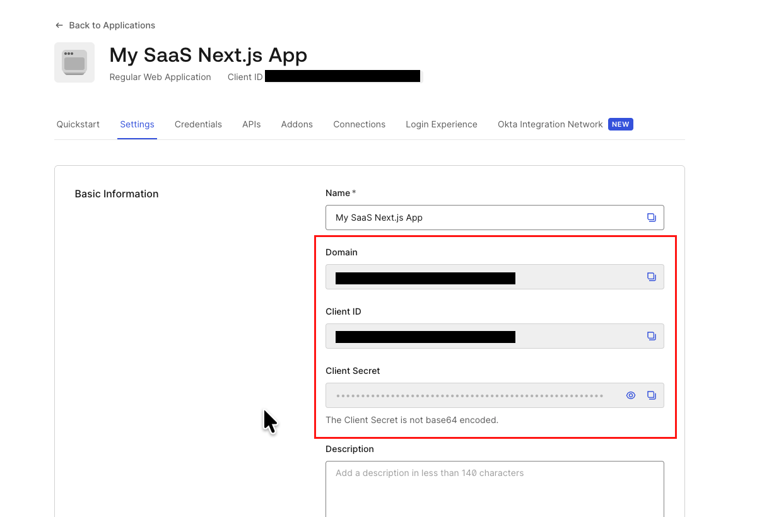Viewport: 757px width, 517px height.
Task: Click the disabled Domain field
Action: (x=479, y=276)
